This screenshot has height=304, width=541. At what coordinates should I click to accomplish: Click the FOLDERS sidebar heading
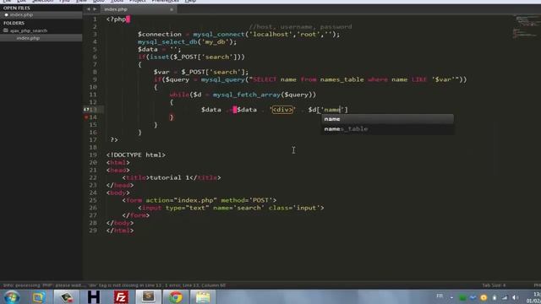click(x=14, y=23)
